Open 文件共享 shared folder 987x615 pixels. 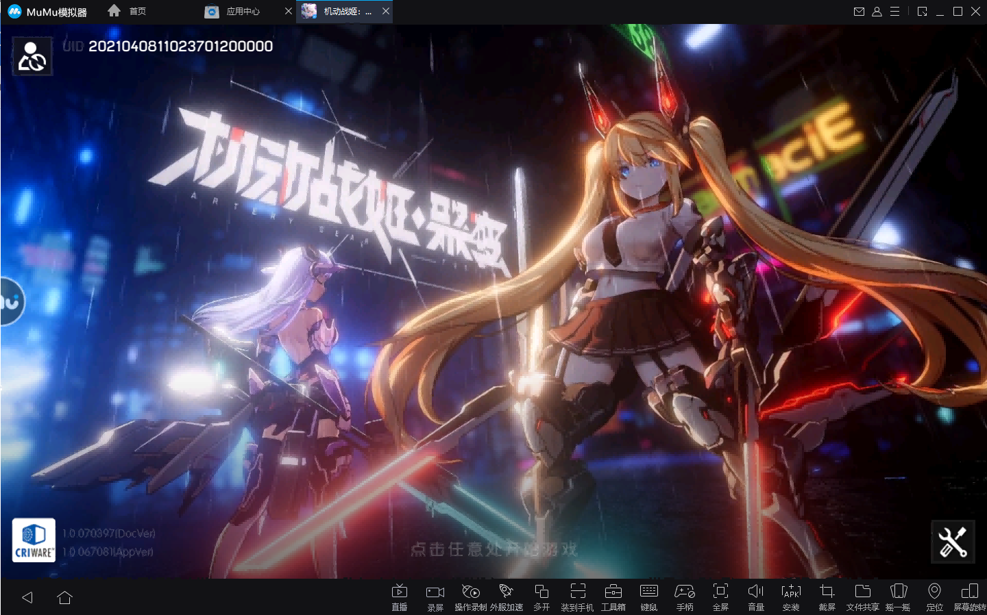pyautogui.click(x=863, y=597)
